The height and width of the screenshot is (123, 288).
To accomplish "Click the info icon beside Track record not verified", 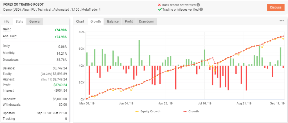I will click(x=198, y=5).
